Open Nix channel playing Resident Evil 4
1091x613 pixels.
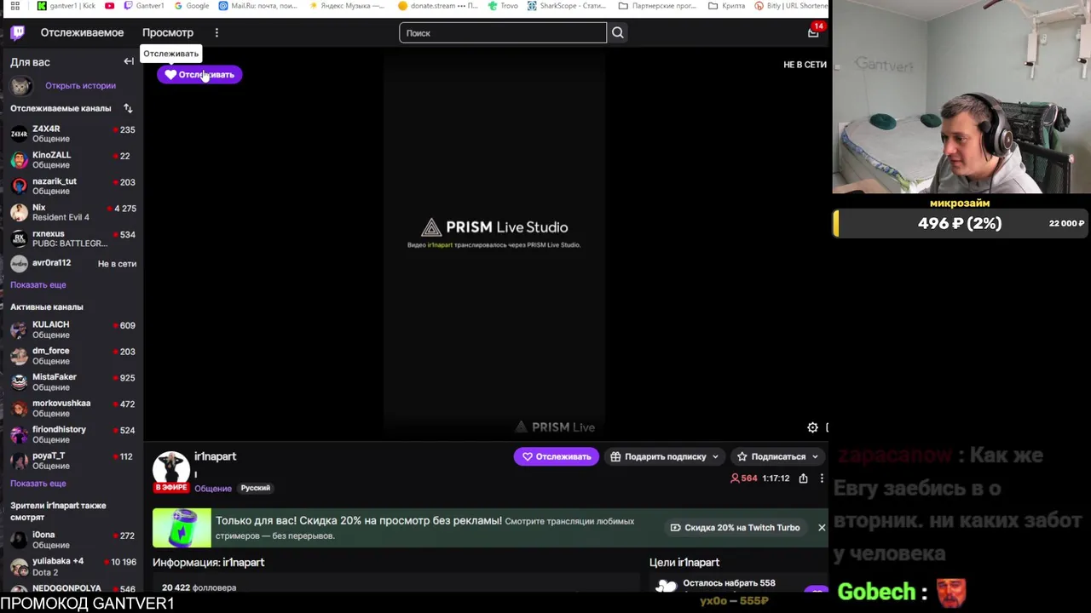pyautogui.click(x=72, y=212)
